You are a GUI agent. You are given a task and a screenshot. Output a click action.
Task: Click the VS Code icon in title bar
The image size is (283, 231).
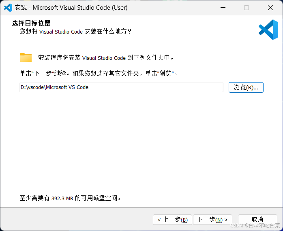(x=8, y=8)
